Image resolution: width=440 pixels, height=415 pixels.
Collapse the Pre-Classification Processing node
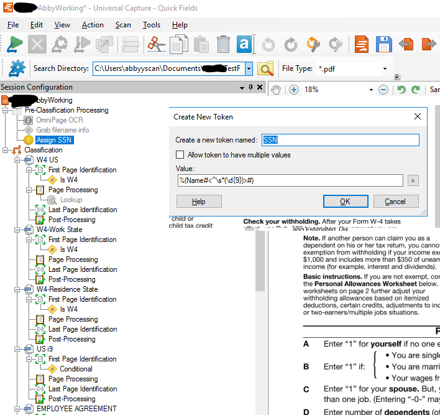pos(5,110)
